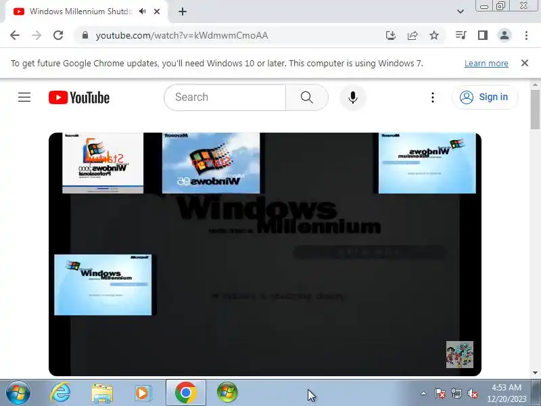Go back using the browser back arrow
The image size is (541, 406).
tap(15, 35)
